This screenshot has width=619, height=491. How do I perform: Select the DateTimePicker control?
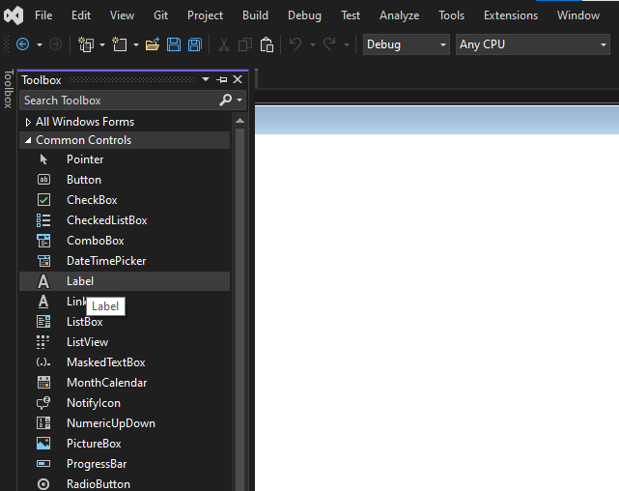pos(125,261)
